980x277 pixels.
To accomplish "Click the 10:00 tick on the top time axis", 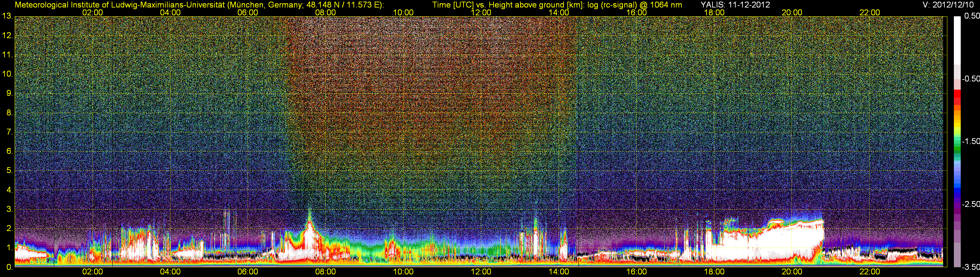I will [403, 12].
